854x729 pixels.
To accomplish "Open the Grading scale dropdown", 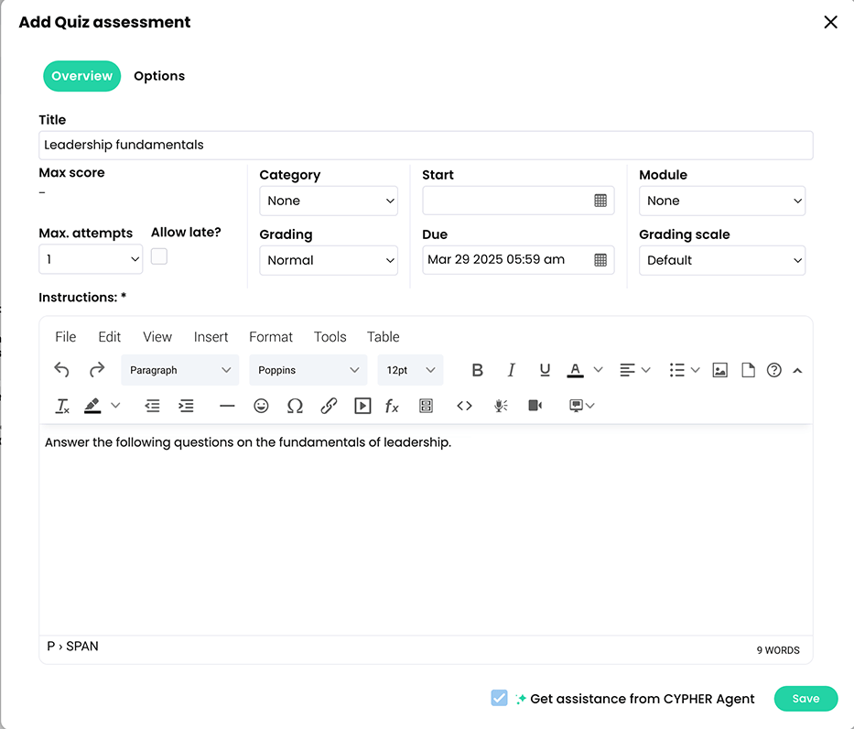I will [x=722, y=260].
